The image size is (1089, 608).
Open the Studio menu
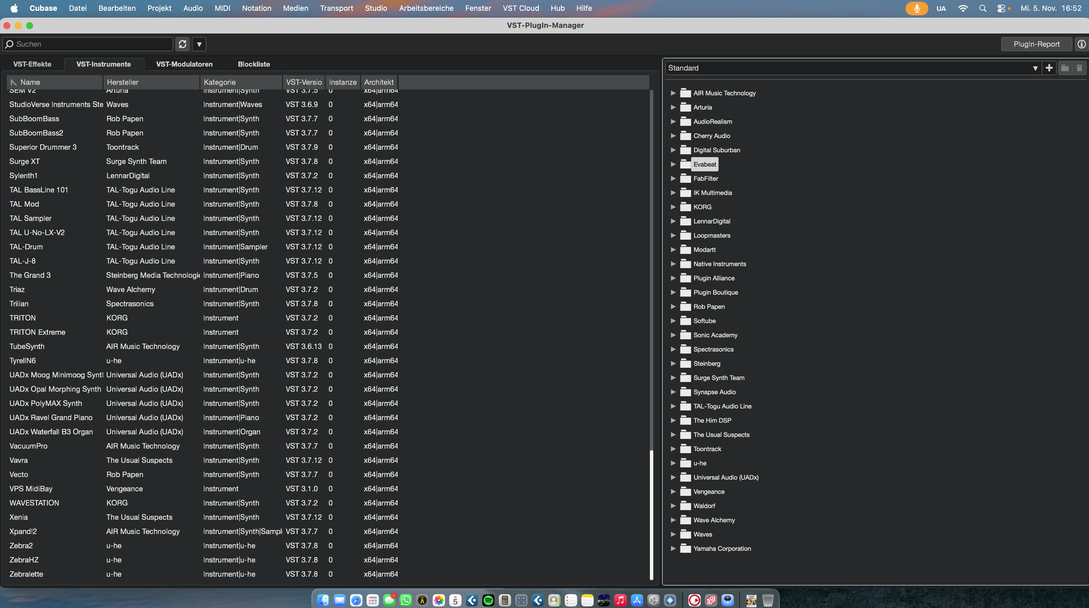coord(375,9)
